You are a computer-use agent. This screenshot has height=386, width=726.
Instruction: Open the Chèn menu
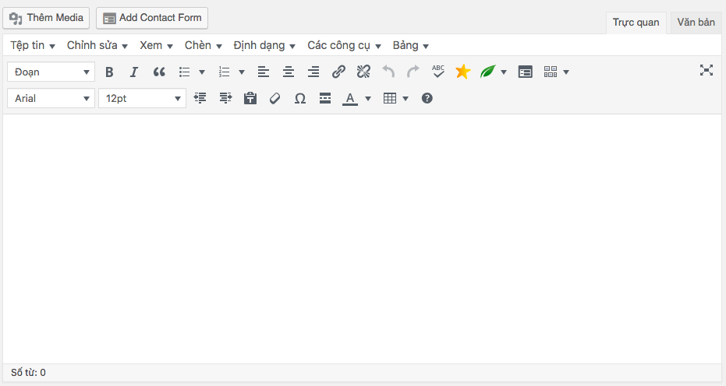click(204, 45)
